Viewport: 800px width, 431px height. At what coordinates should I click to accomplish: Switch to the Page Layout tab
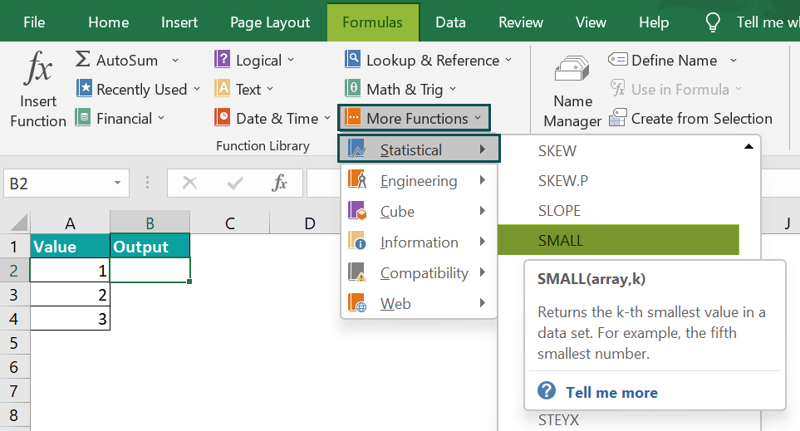coord(270,22)
